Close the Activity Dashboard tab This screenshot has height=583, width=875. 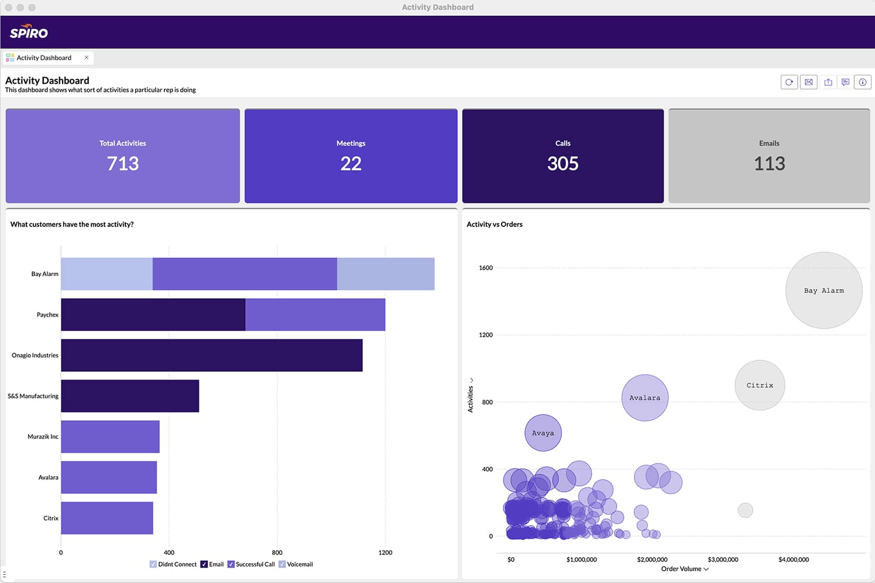click(x=87, y=57)
